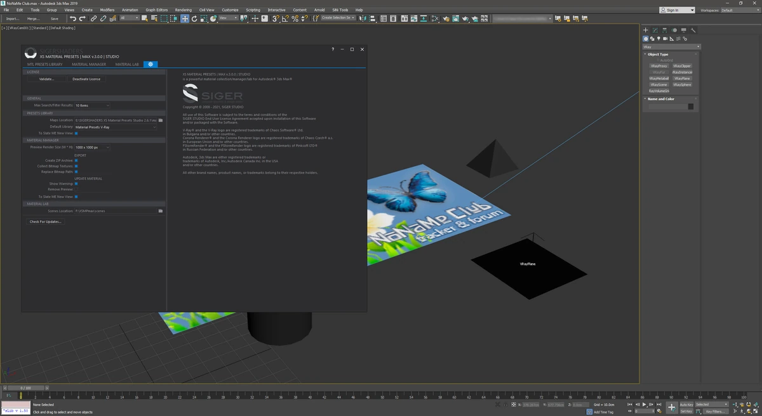Click the VRayPlane button
This screenshot has height=416, width=762.
click(682, 79)
